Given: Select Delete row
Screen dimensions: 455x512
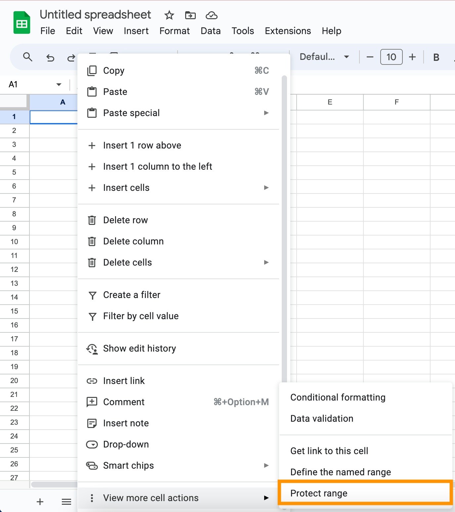Looking at the screenshot, I should click(179, 220).
